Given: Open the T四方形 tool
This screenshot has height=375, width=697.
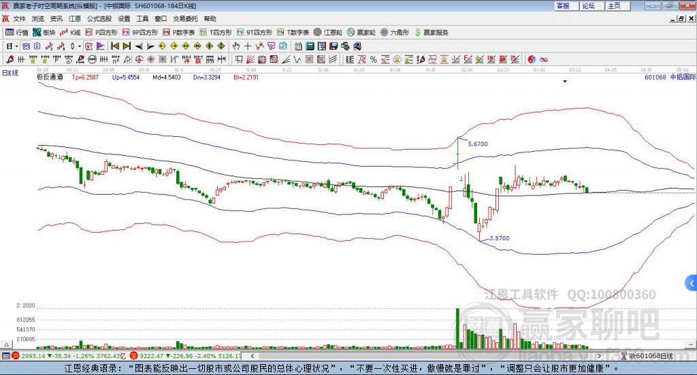Looking at the screenshot, I should coord(216,33).
